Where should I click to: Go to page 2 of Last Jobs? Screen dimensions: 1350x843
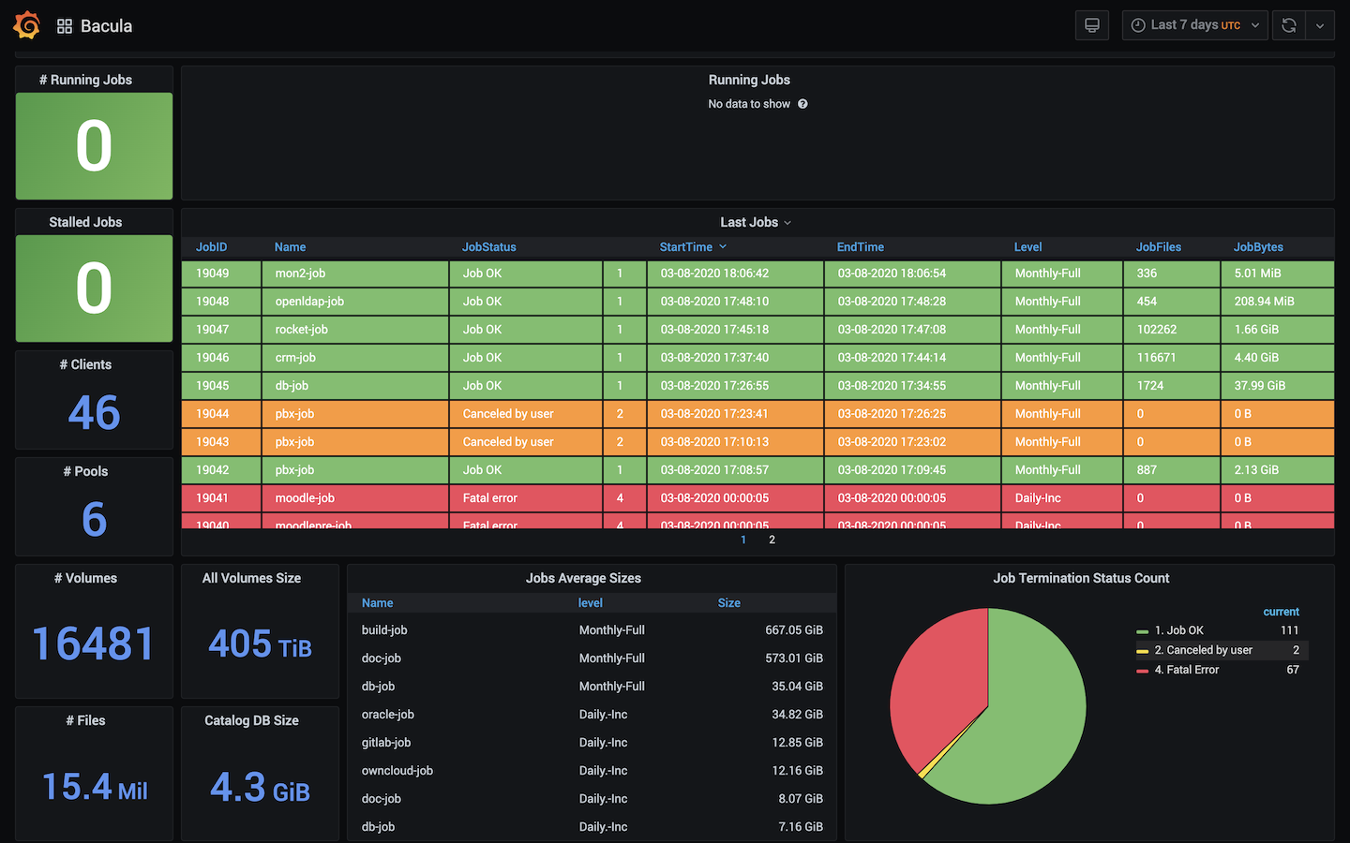tap(772, 540)
